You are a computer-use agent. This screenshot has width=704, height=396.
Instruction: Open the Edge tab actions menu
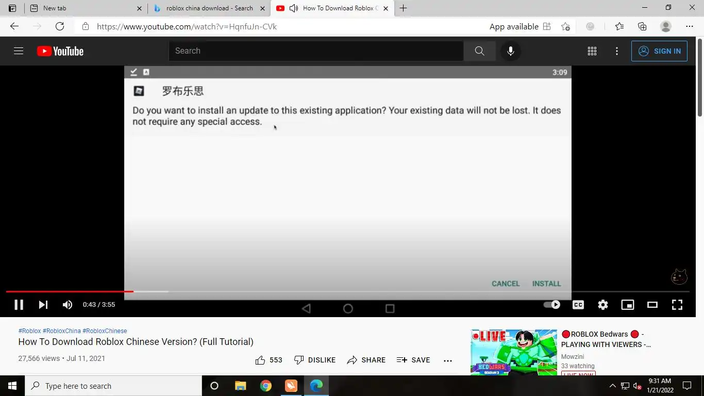12,8
